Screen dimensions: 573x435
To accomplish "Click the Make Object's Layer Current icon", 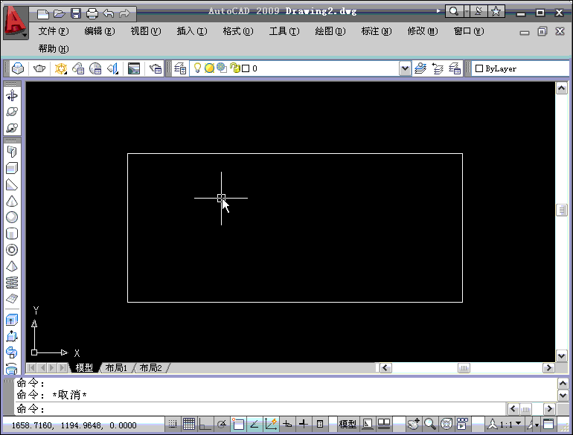I will (x=420, y=68).
